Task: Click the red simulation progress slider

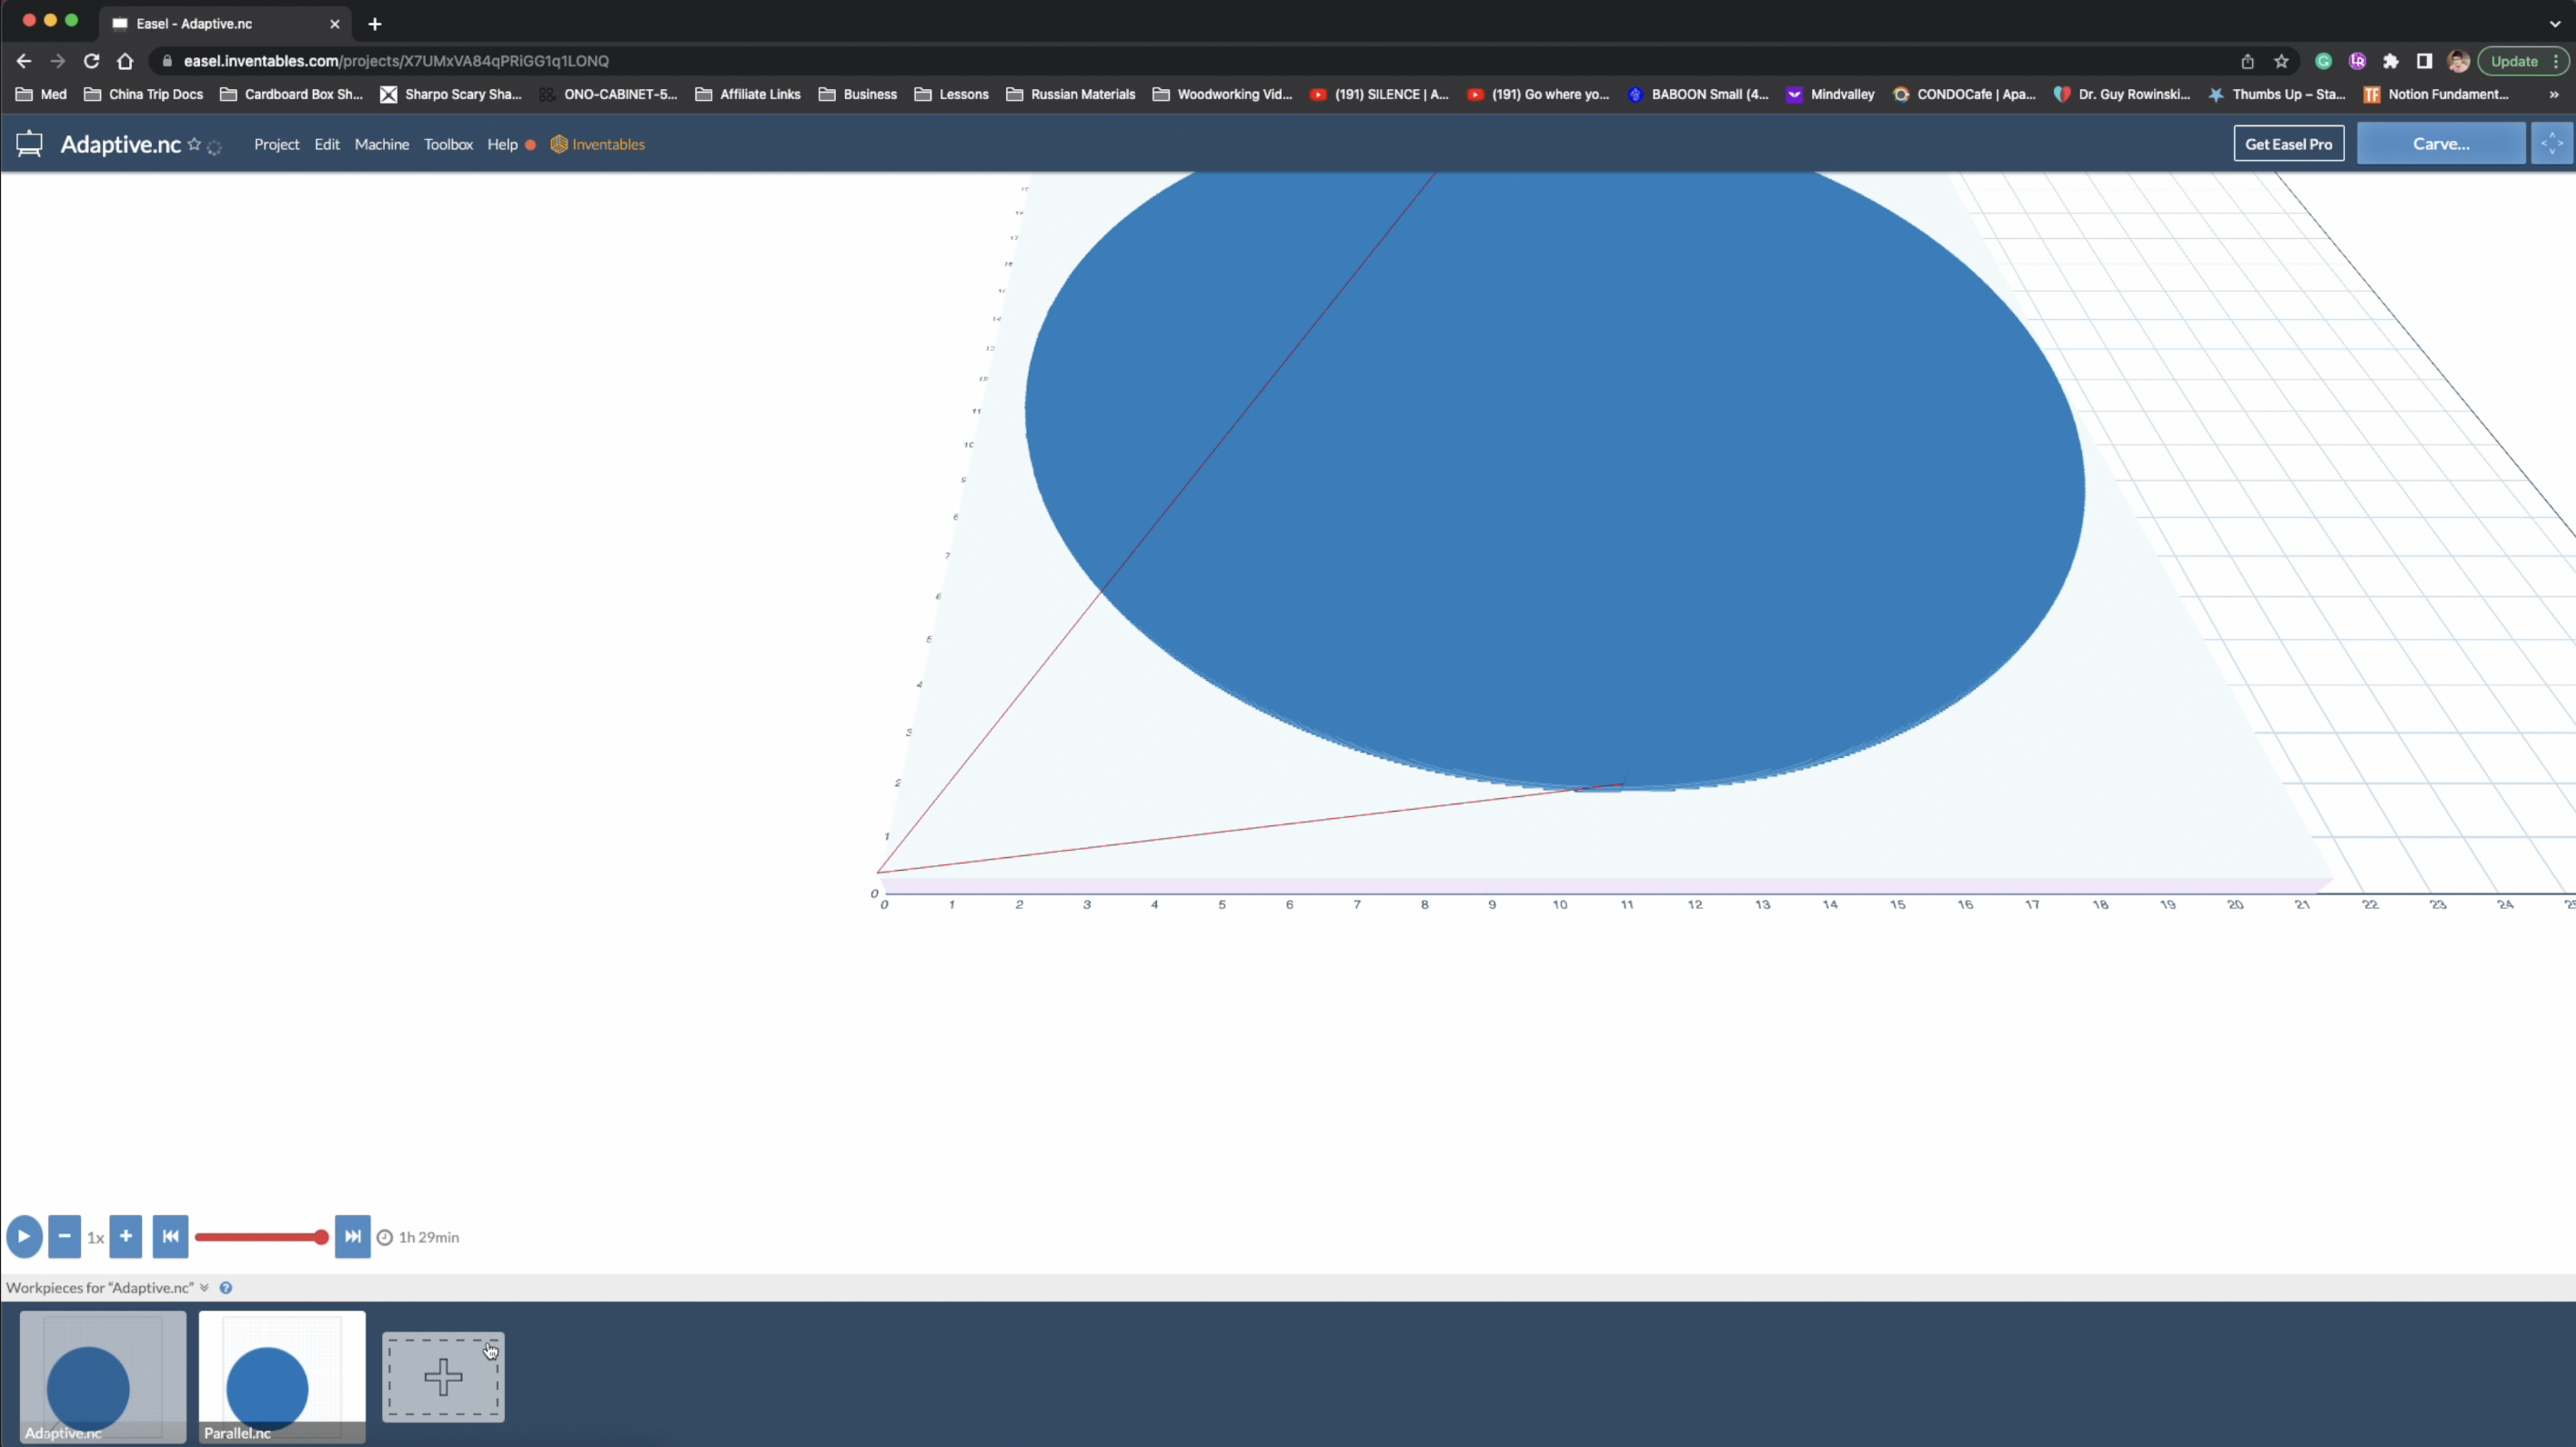Action: pos(260,1237)
